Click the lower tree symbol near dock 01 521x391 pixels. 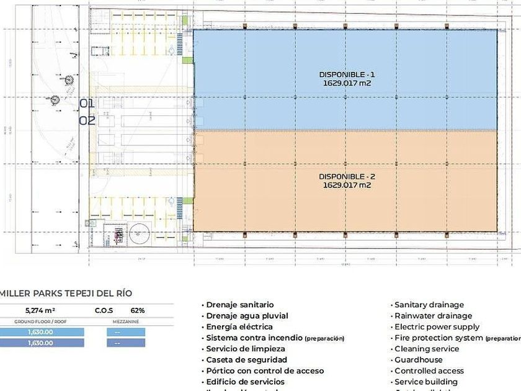[x=55, y=99]
